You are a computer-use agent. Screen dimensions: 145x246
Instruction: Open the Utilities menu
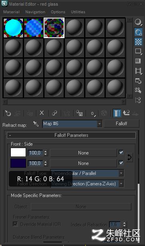(78, 12)
